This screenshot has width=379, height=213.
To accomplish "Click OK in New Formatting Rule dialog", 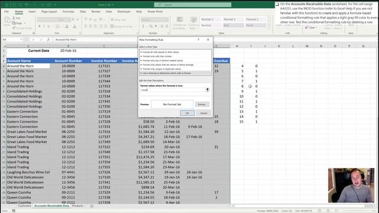I will 187,113.
